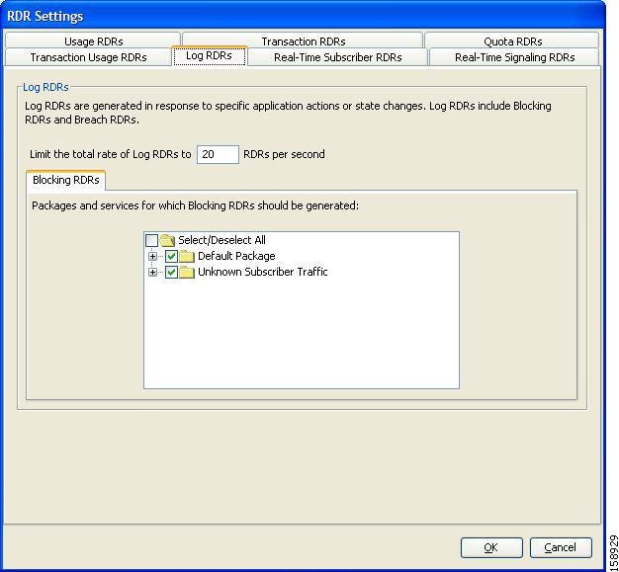The height and width of the screenshot is (572, 619).
Task: Select the Log RDRs tab
Action: pos(209,56)
